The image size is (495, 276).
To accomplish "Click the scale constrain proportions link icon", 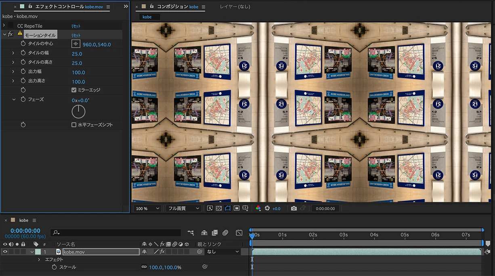I will coord(144,267).
